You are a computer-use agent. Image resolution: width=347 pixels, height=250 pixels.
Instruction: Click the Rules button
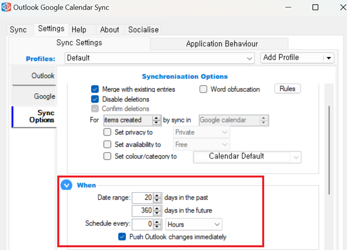coord(287,89)
